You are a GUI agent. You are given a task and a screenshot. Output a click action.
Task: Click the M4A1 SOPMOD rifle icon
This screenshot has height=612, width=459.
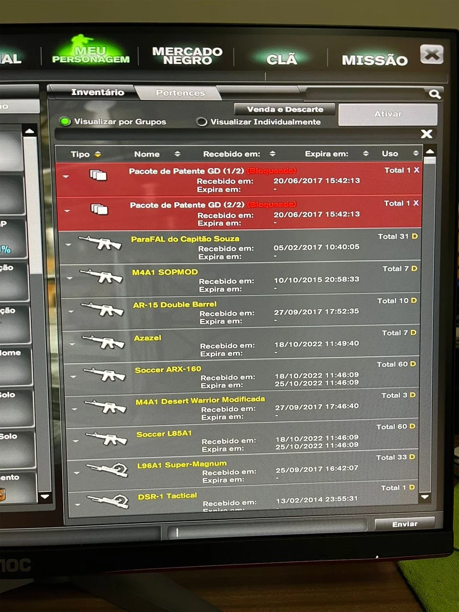point(101,276)
